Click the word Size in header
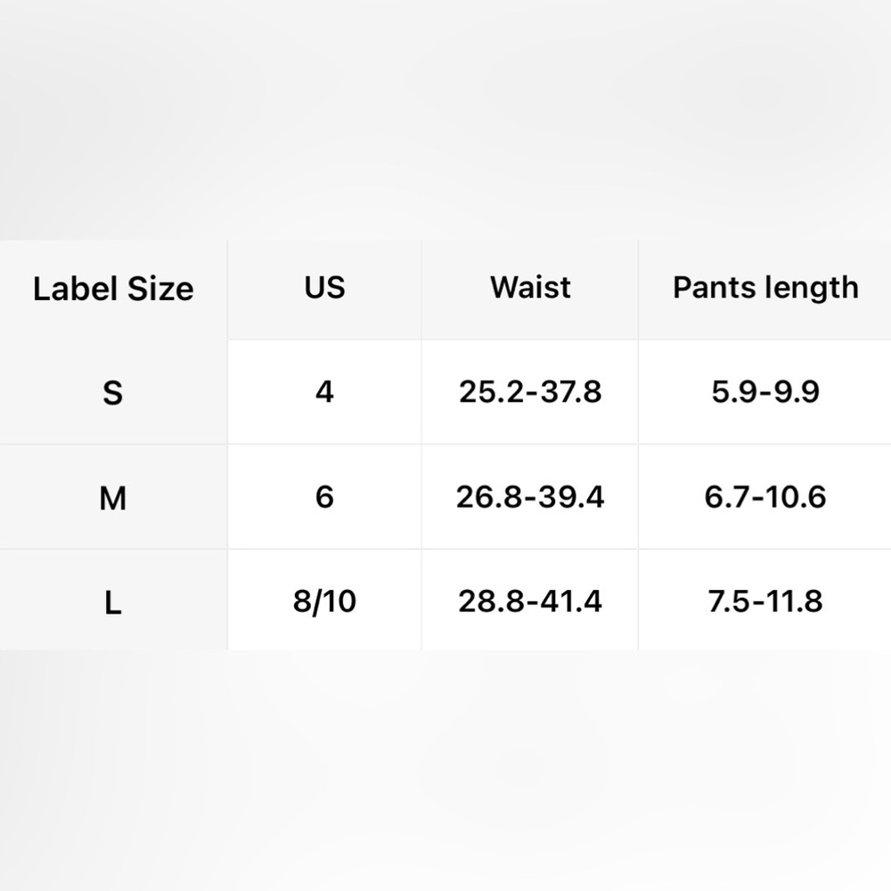891x891 pixels. coord(160,289)
